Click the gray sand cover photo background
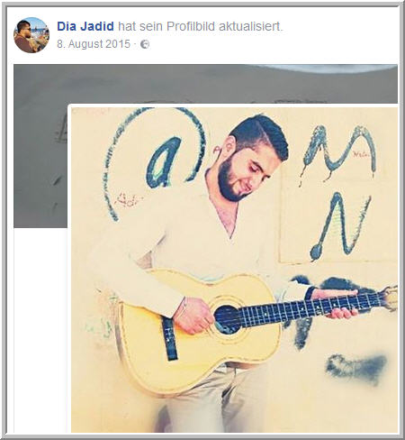 192,84
